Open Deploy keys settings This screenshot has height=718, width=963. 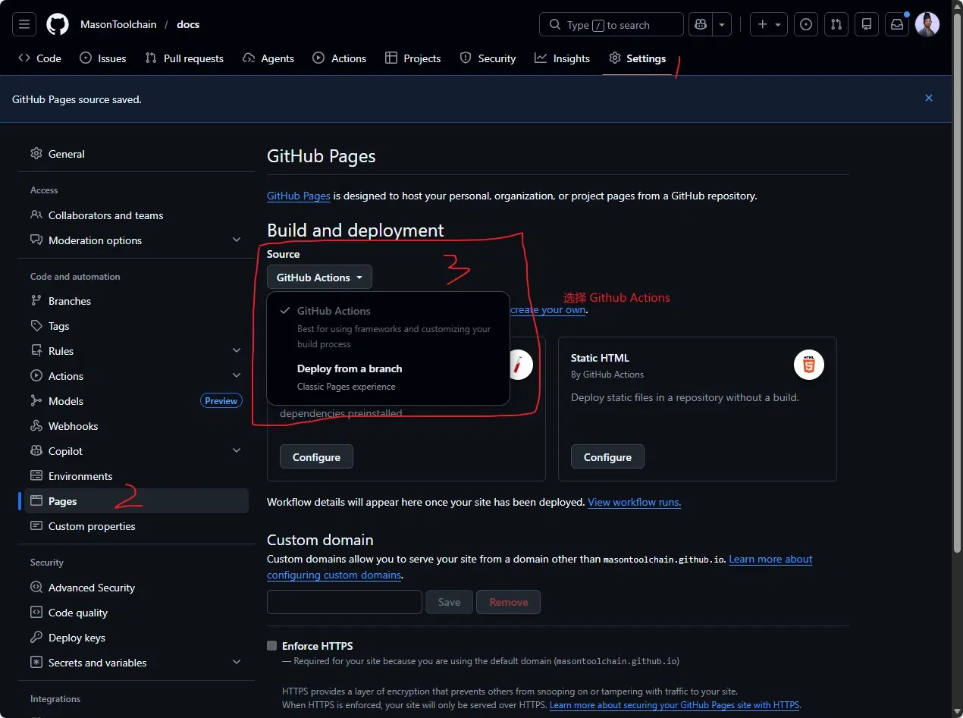pos(136,638)
